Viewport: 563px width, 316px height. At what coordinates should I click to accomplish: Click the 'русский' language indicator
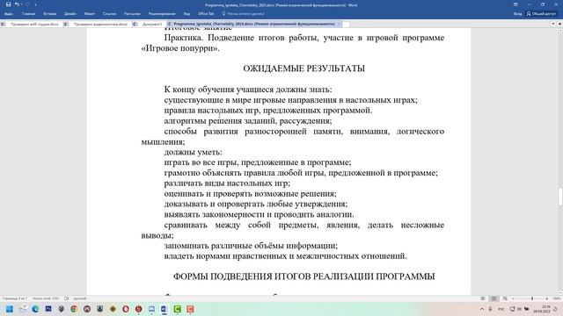80,298
